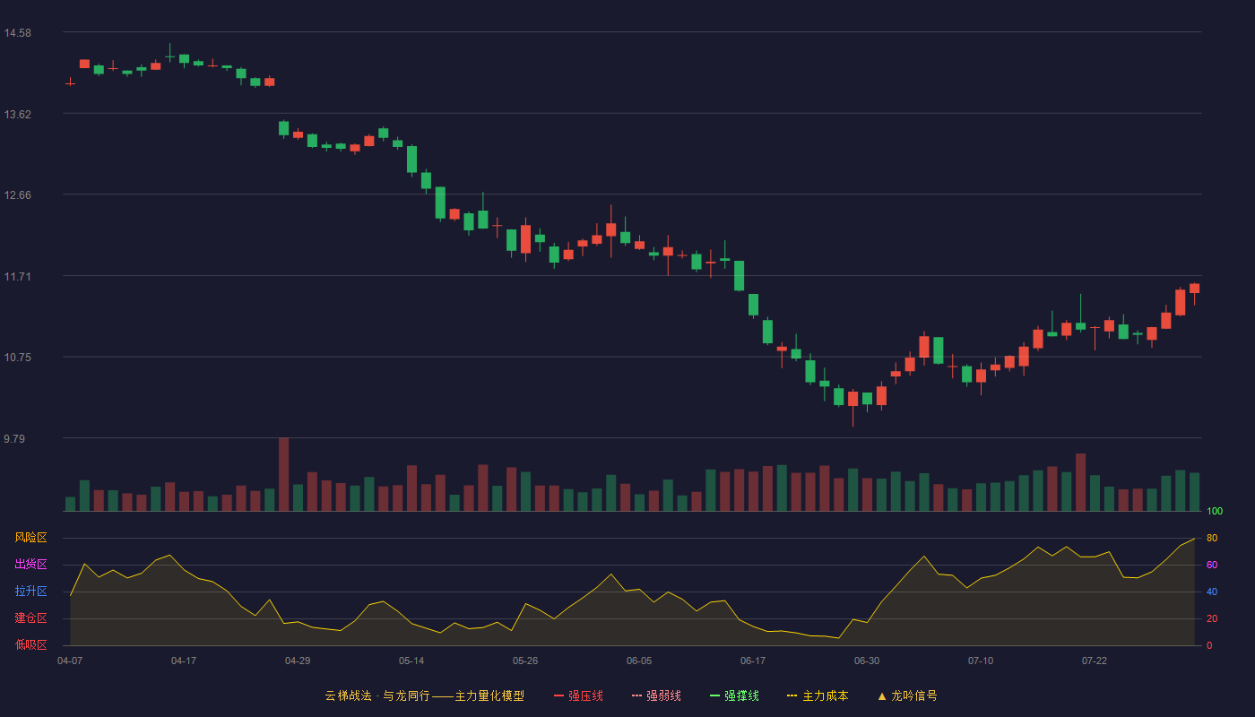
Task: Click the purple 60 indicator scale value
Action: [1212, 565]
